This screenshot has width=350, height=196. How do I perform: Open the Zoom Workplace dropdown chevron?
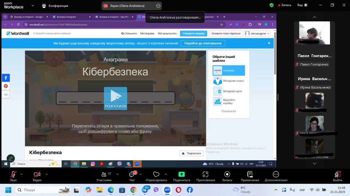[33, 5]
